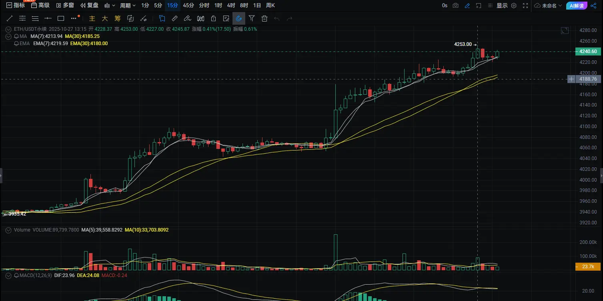Viewport: 603px width, 301px height.
Task: Select the 5分 timeframe
Action: point(158,6)
